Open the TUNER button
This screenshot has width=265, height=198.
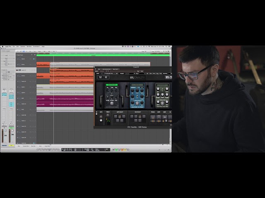pos(108,115)
